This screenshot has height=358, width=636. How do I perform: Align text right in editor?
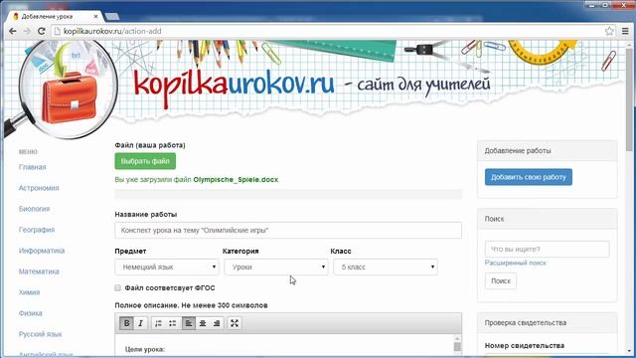point(217,323)
